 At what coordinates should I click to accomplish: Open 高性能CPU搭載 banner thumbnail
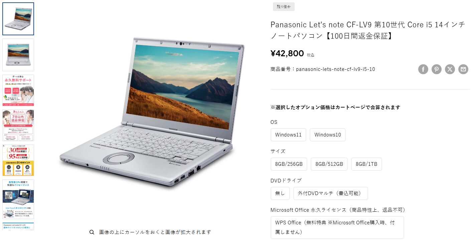pyautogui.click(x=18, y=199)
